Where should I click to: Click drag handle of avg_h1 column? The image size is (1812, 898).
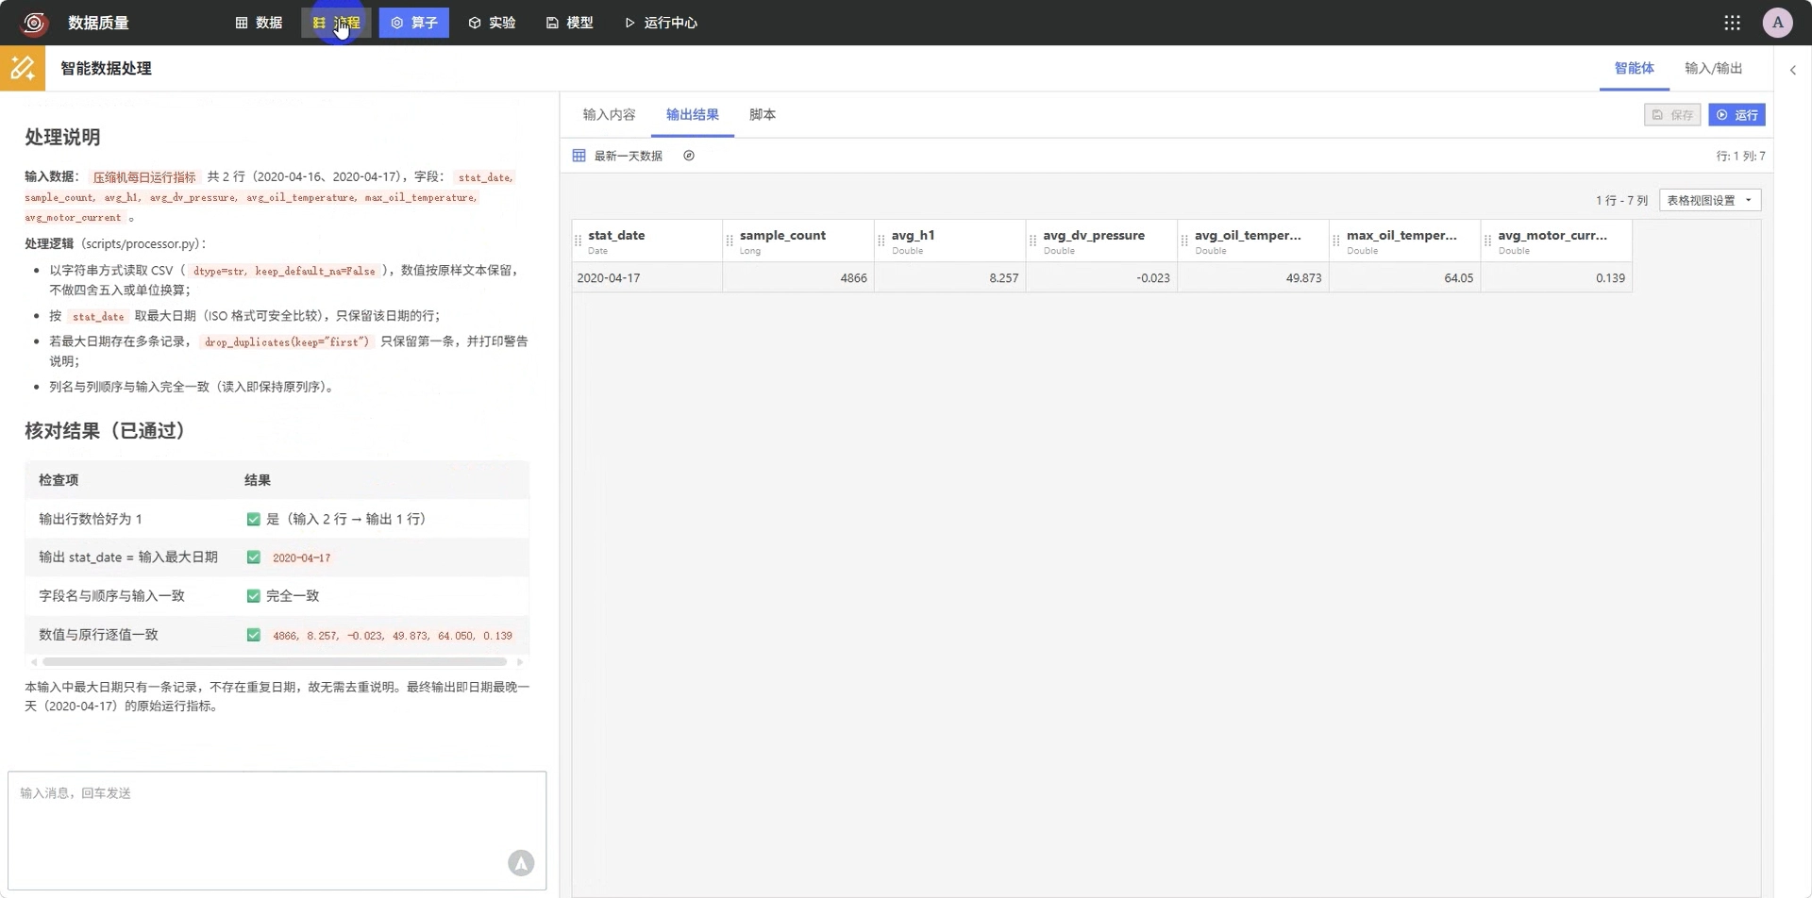[881, 241]
